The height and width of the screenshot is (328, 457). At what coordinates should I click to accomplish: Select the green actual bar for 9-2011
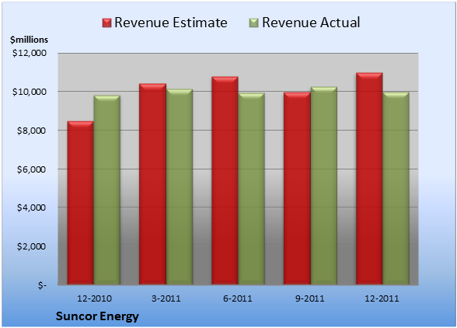(x=324, y=186)
